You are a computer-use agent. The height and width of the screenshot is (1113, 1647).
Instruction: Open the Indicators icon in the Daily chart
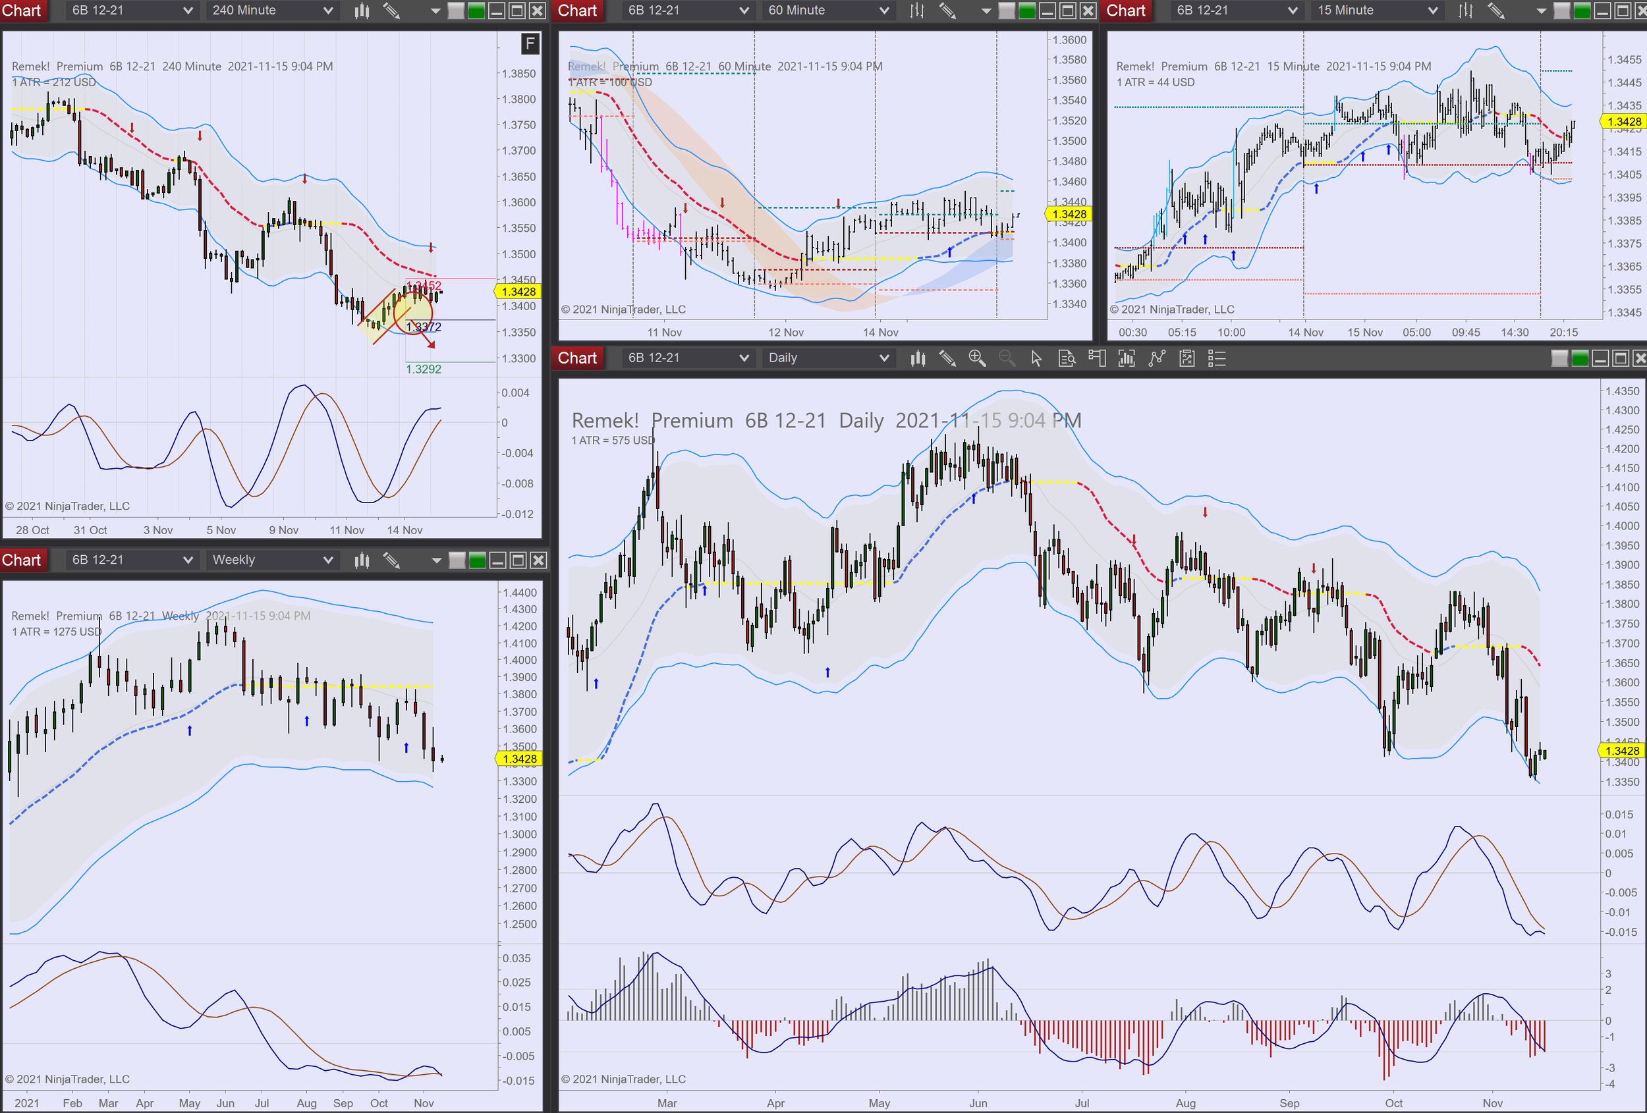click(1157, 358)
